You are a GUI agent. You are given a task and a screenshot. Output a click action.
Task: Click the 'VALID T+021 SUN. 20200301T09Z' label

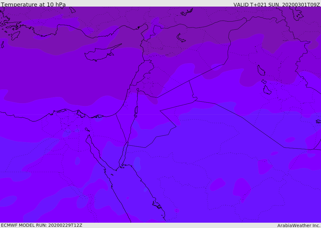(276, 5)
